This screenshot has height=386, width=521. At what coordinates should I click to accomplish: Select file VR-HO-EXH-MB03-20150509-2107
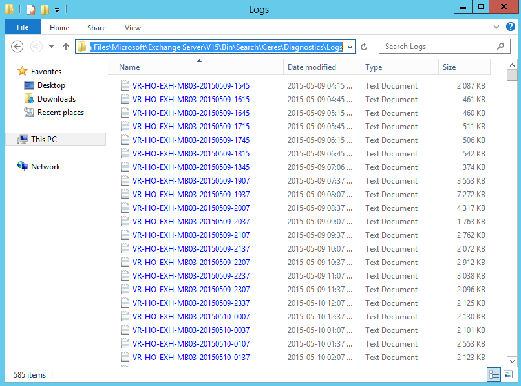point(191,235)
